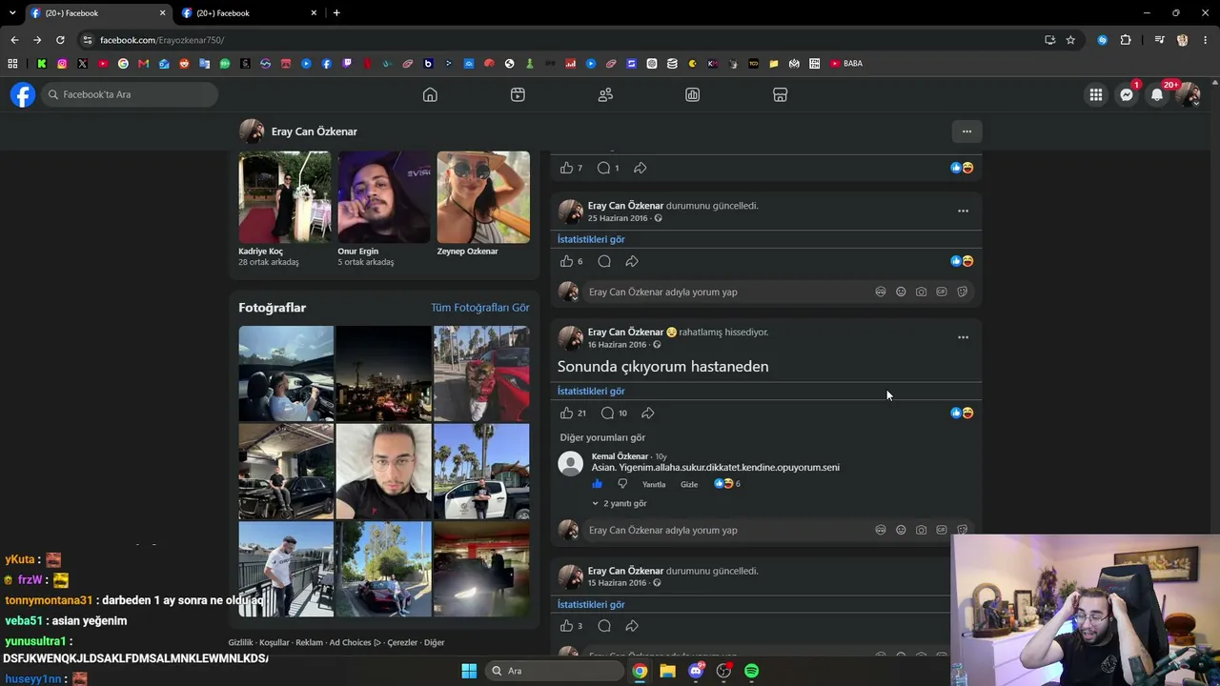The height and width of the screenshot is (686, 1220).
Task: Open the Facebook Home icon
Action: [430, 94]
